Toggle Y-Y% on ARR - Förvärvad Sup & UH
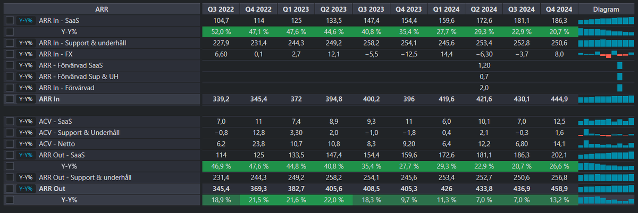Screen dimensions: 638x213 (26, 76)
